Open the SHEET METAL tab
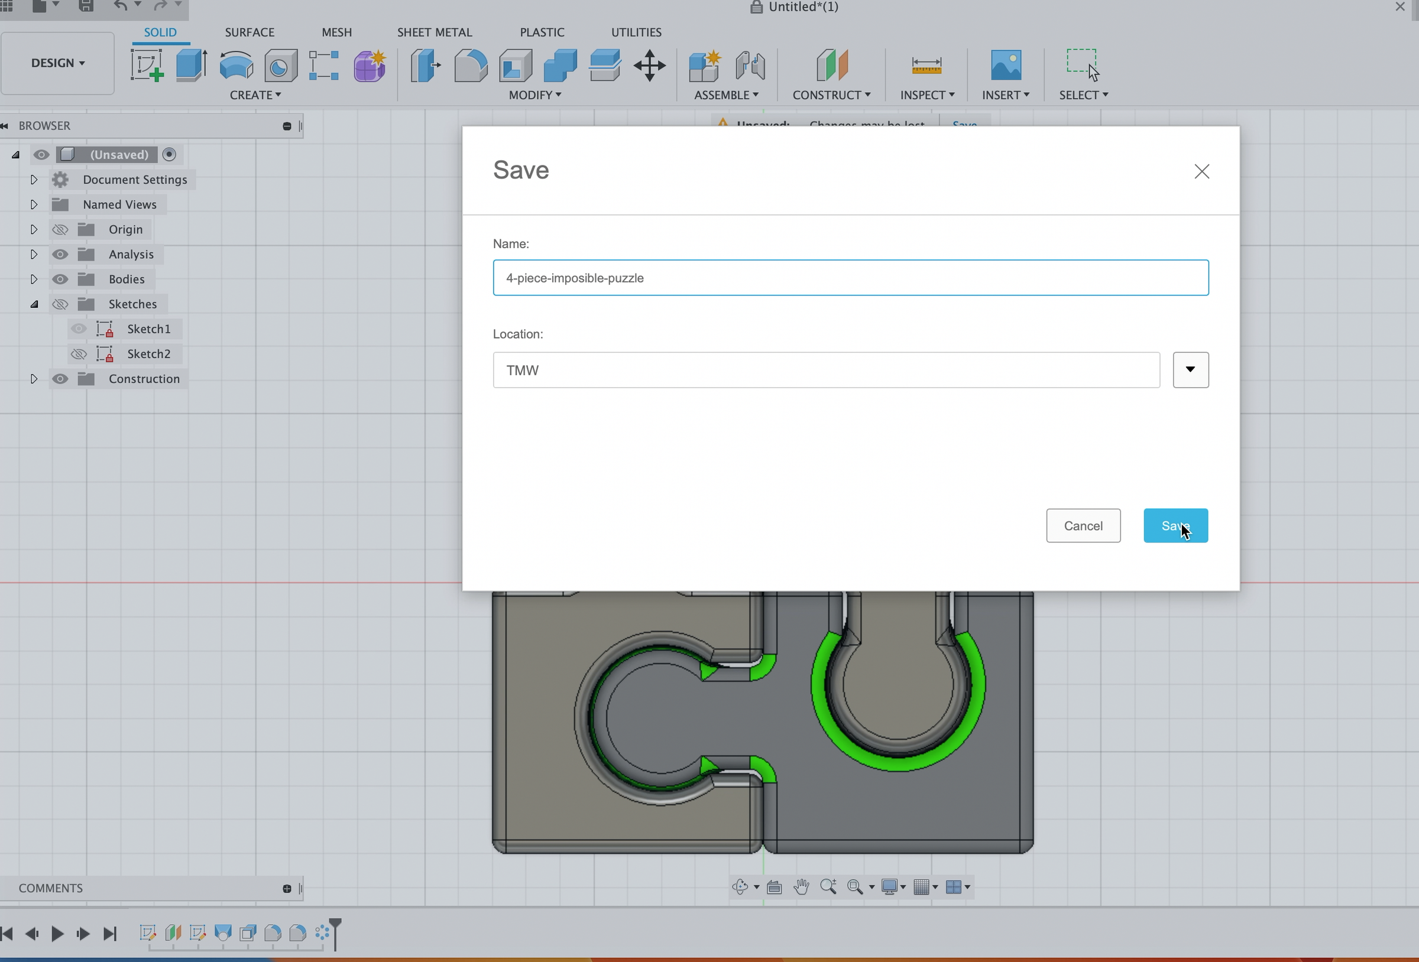Viewport: 1419px width, 962px height. click(x=434, y=32)
